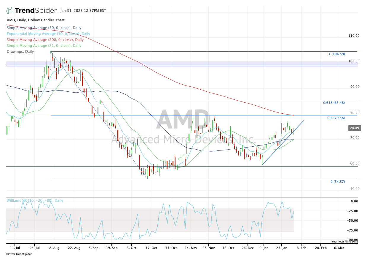This screenshot has height=257, width=367.
Task: Click the TrendSpider spider-web logo icon
Action: point(9,11)
